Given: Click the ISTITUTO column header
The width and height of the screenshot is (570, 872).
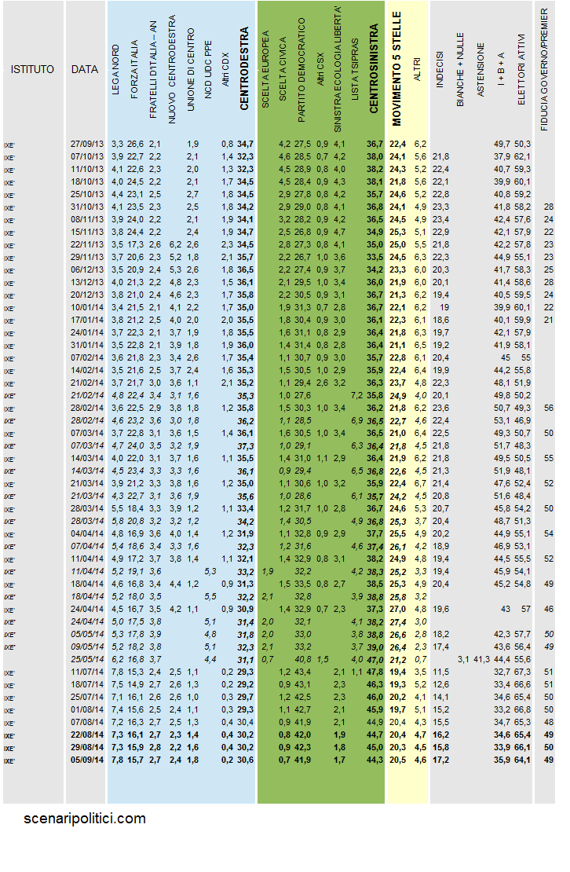Looking at the screenshot, I should click(x=32, y=69).
